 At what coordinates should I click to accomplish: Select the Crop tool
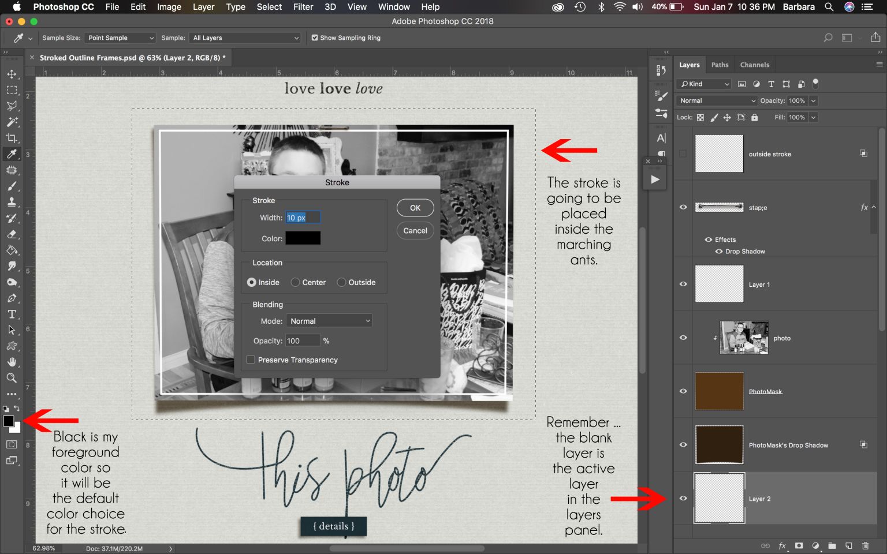click(11, 138)
